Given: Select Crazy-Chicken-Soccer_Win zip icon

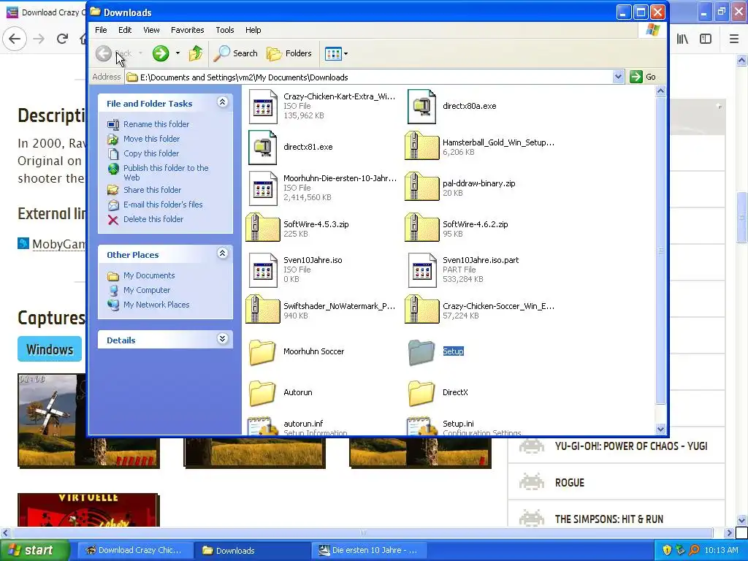Looking at the screenshot, I should pyautogui.click(x=421, y=310).
